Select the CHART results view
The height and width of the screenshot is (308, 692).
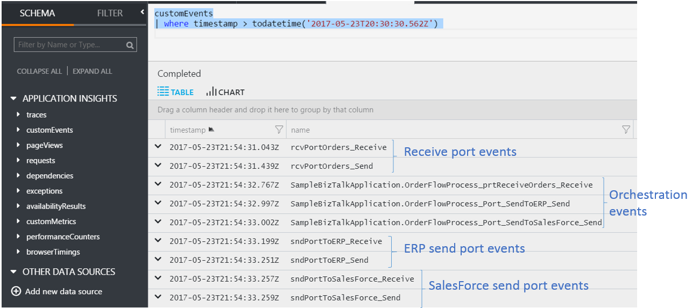[x=225, y=92]
